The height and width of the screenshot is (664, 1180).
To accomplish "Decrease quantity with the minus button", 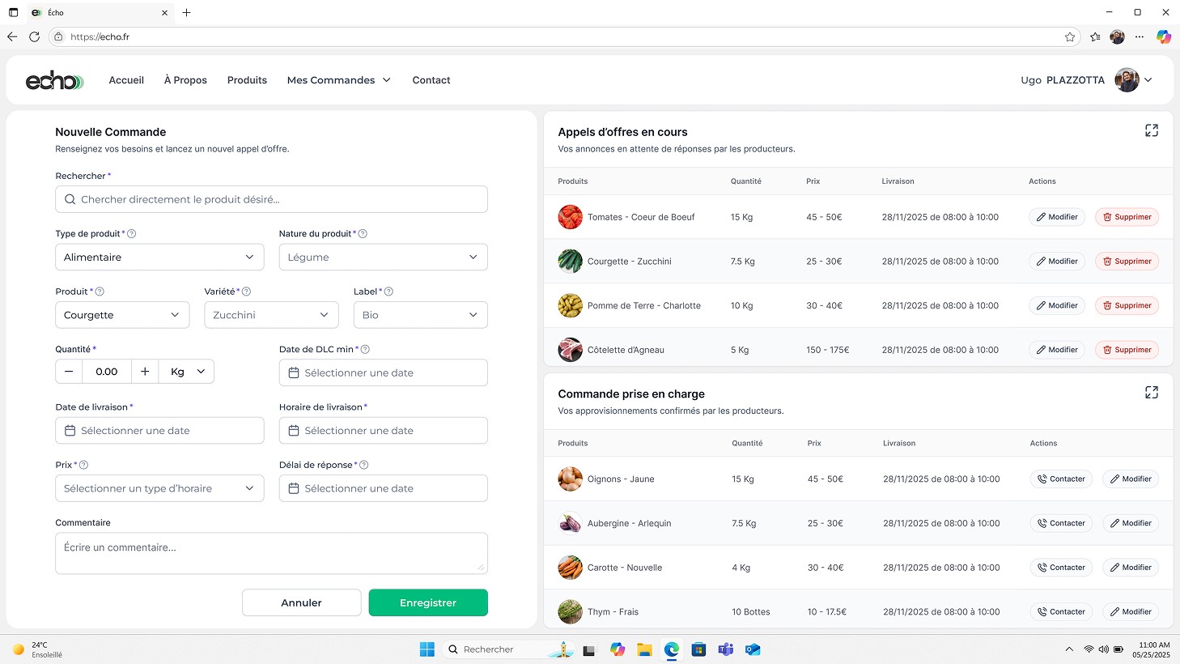I will pyautogui.click(x=69, y=372).
